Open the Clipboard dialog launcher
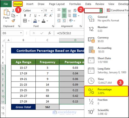Viewport: 129px width, 118px height. [19, 26]
